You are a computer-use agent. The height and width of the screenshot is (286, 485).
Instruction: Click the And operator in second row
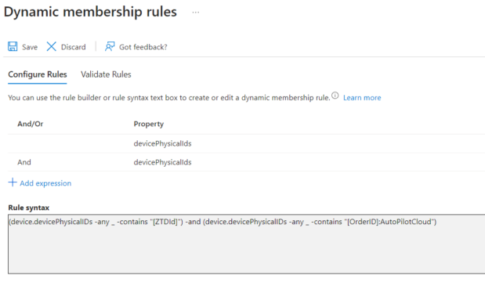point(24,162)
